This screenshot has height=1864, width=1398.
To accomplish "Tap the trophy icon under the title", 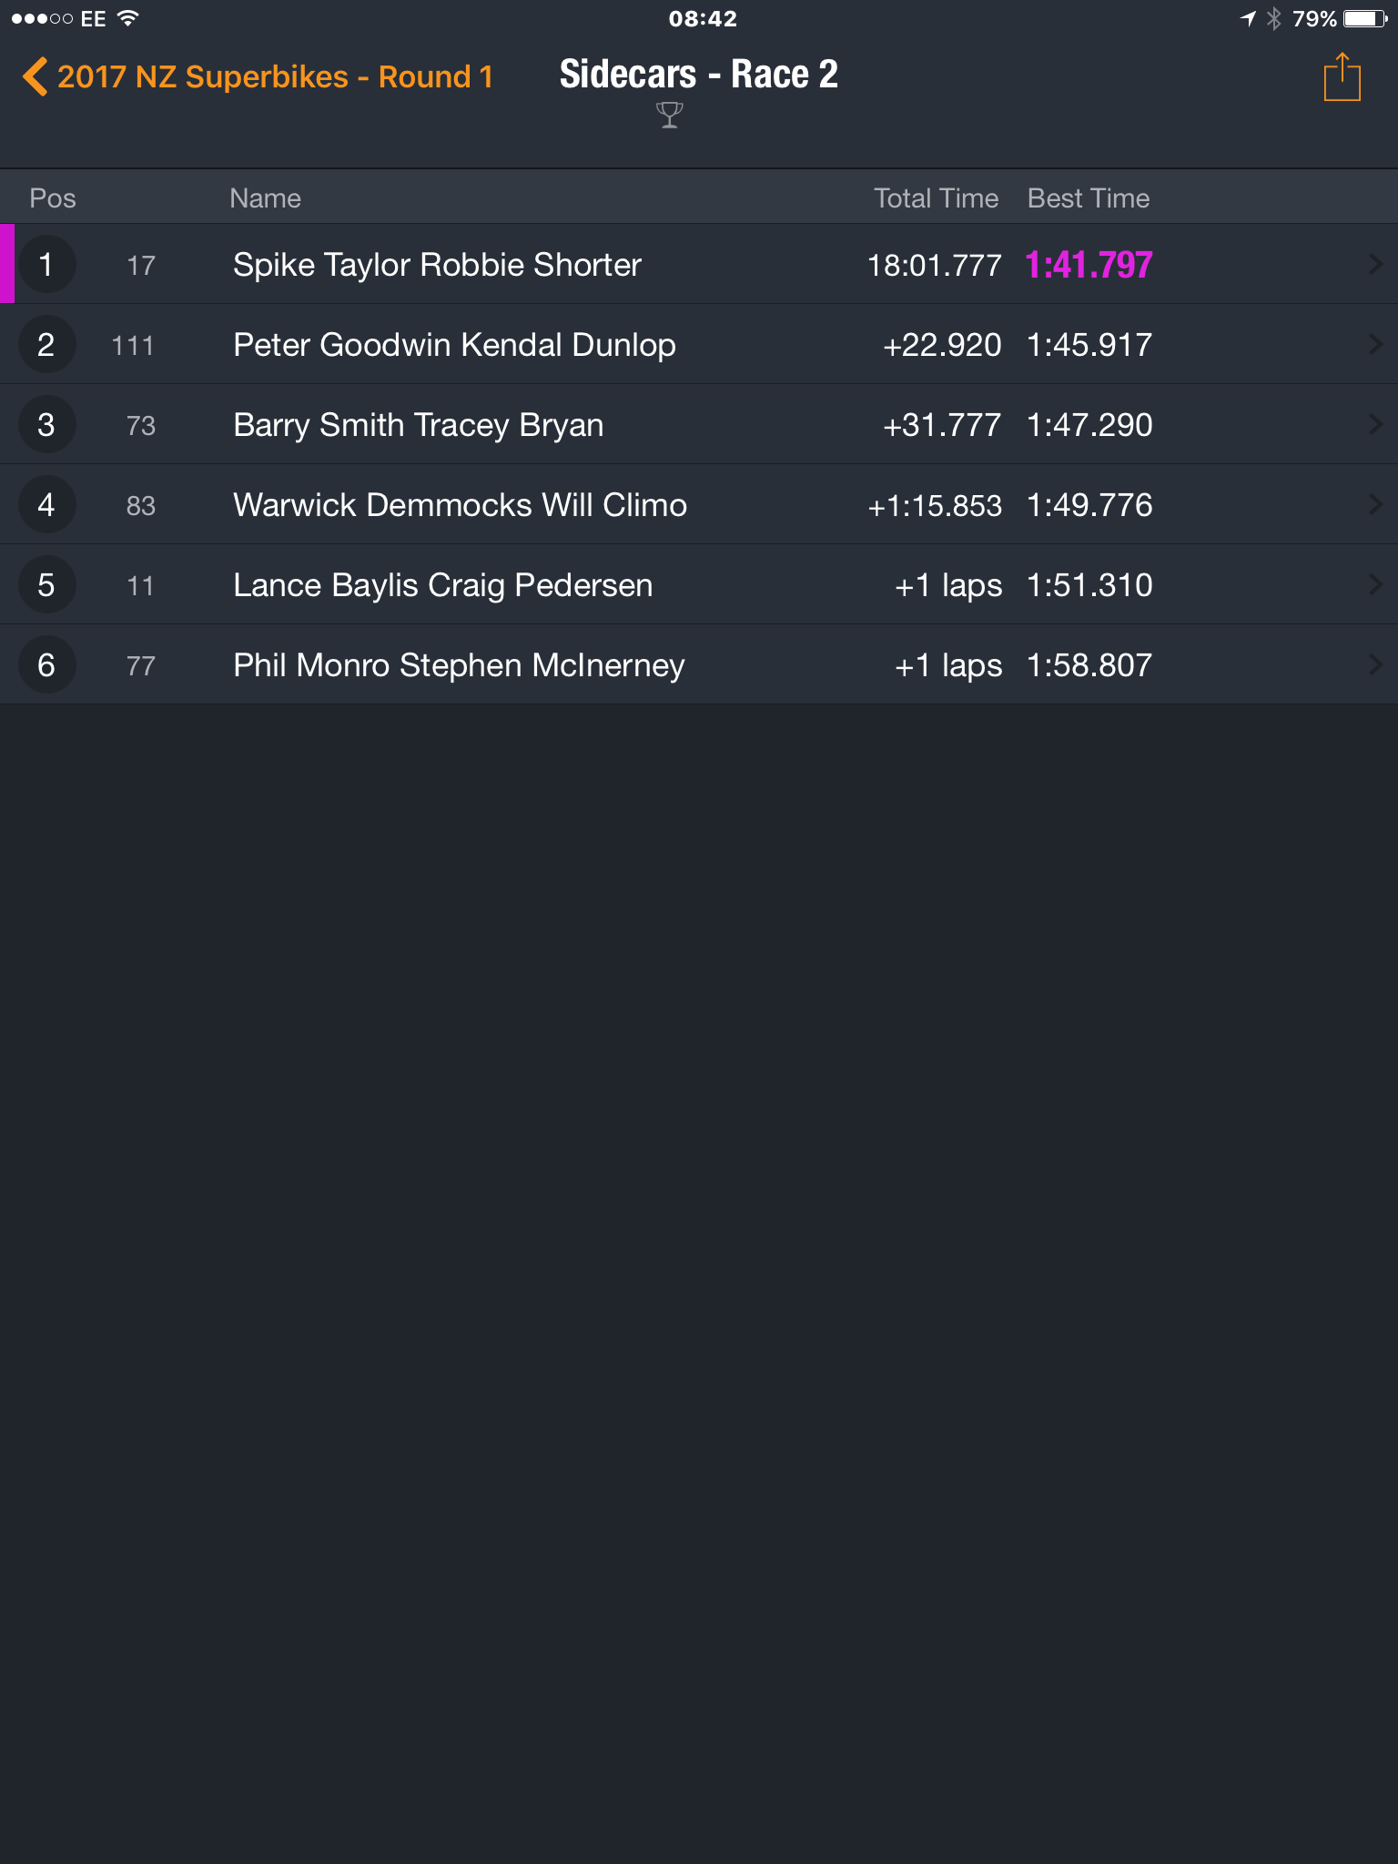I will pos(669,115).
